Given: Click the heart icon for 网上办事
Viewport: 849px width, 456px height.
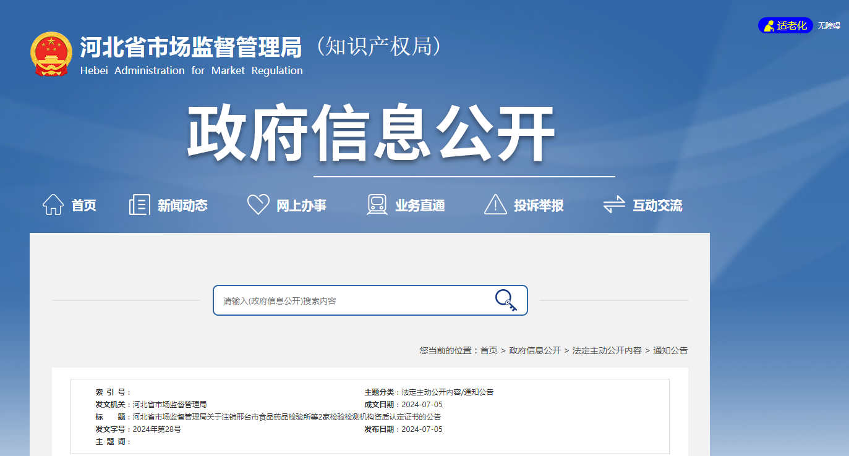Looking at the screenshot, I should [x=258, y=205].
